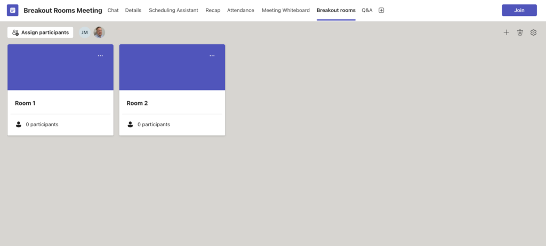This screenshot has width=546, height=246.
Task: Click the JM participant avatar
Action: pos(84,32)
